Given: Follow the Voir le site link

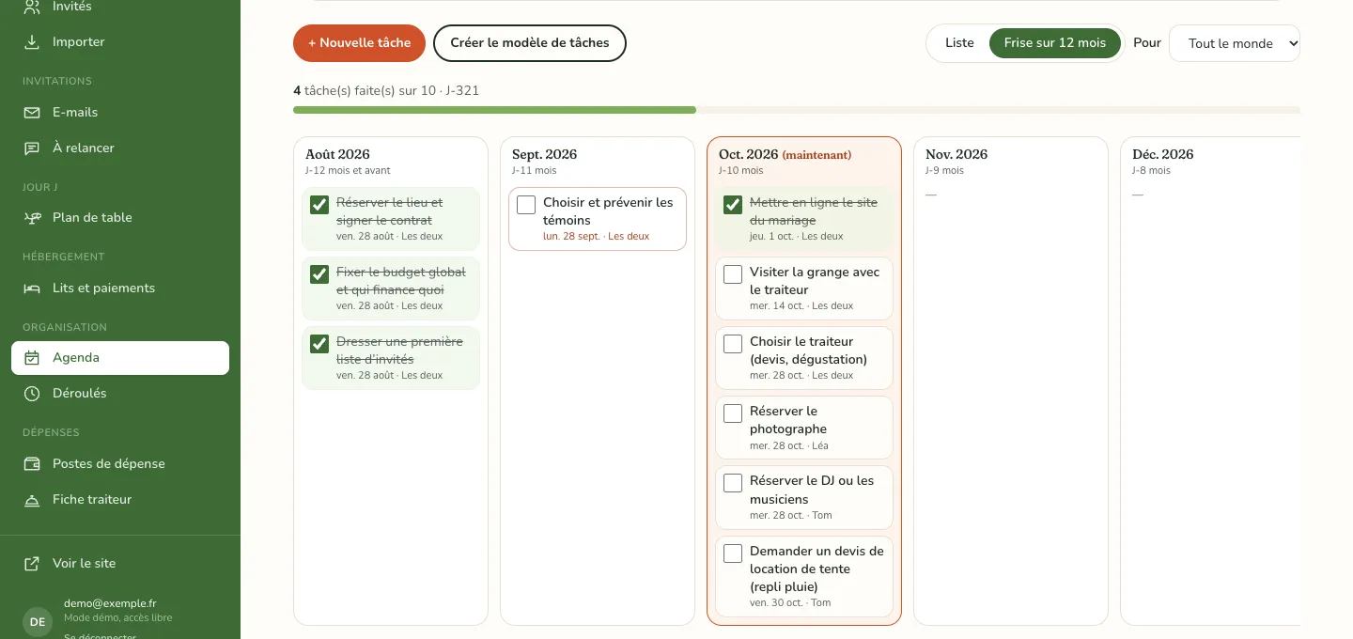Looking at the screenshot, I should click(x=120, y=564).
